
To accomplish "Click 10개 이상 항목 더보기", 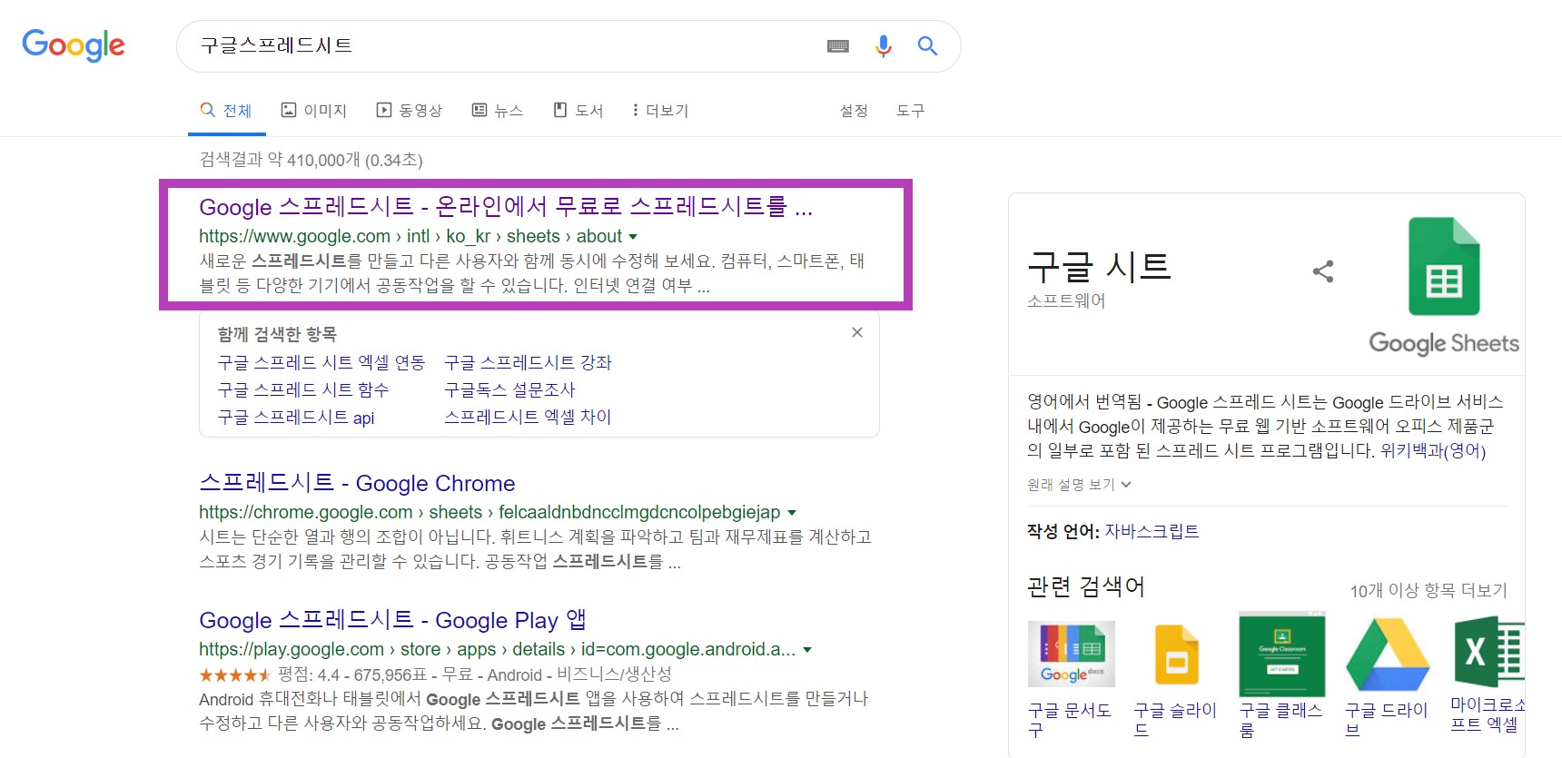I will (1429, 590).
